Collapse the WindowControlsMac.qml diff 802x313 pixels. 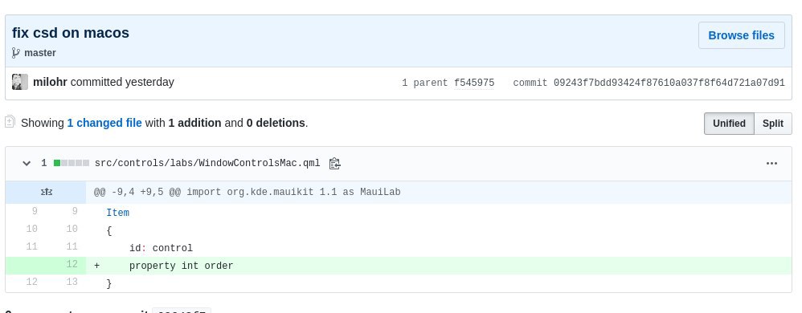coord(27,164)
